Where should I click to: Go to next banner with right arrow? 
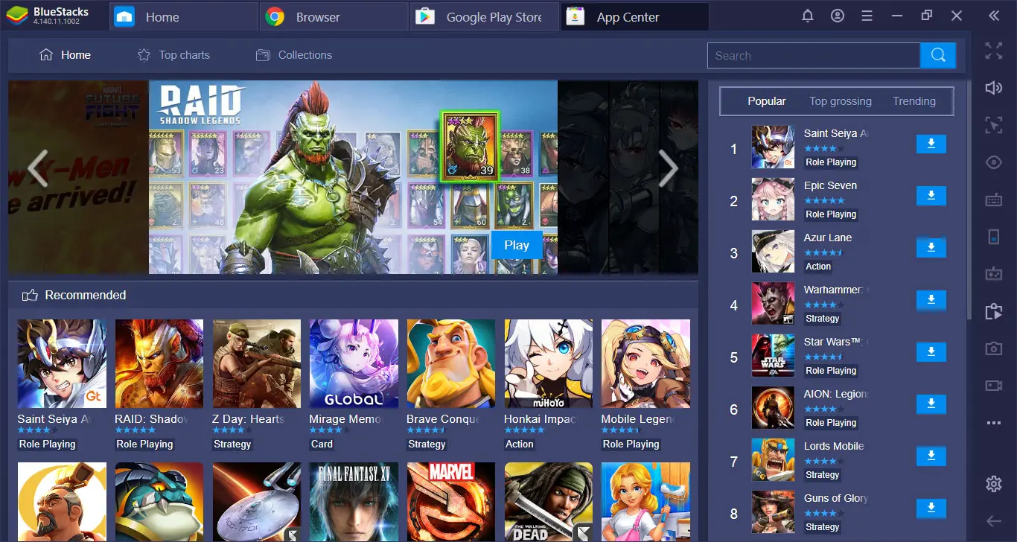668,170
